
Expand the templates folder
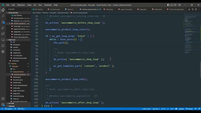[x=16, y=45]
